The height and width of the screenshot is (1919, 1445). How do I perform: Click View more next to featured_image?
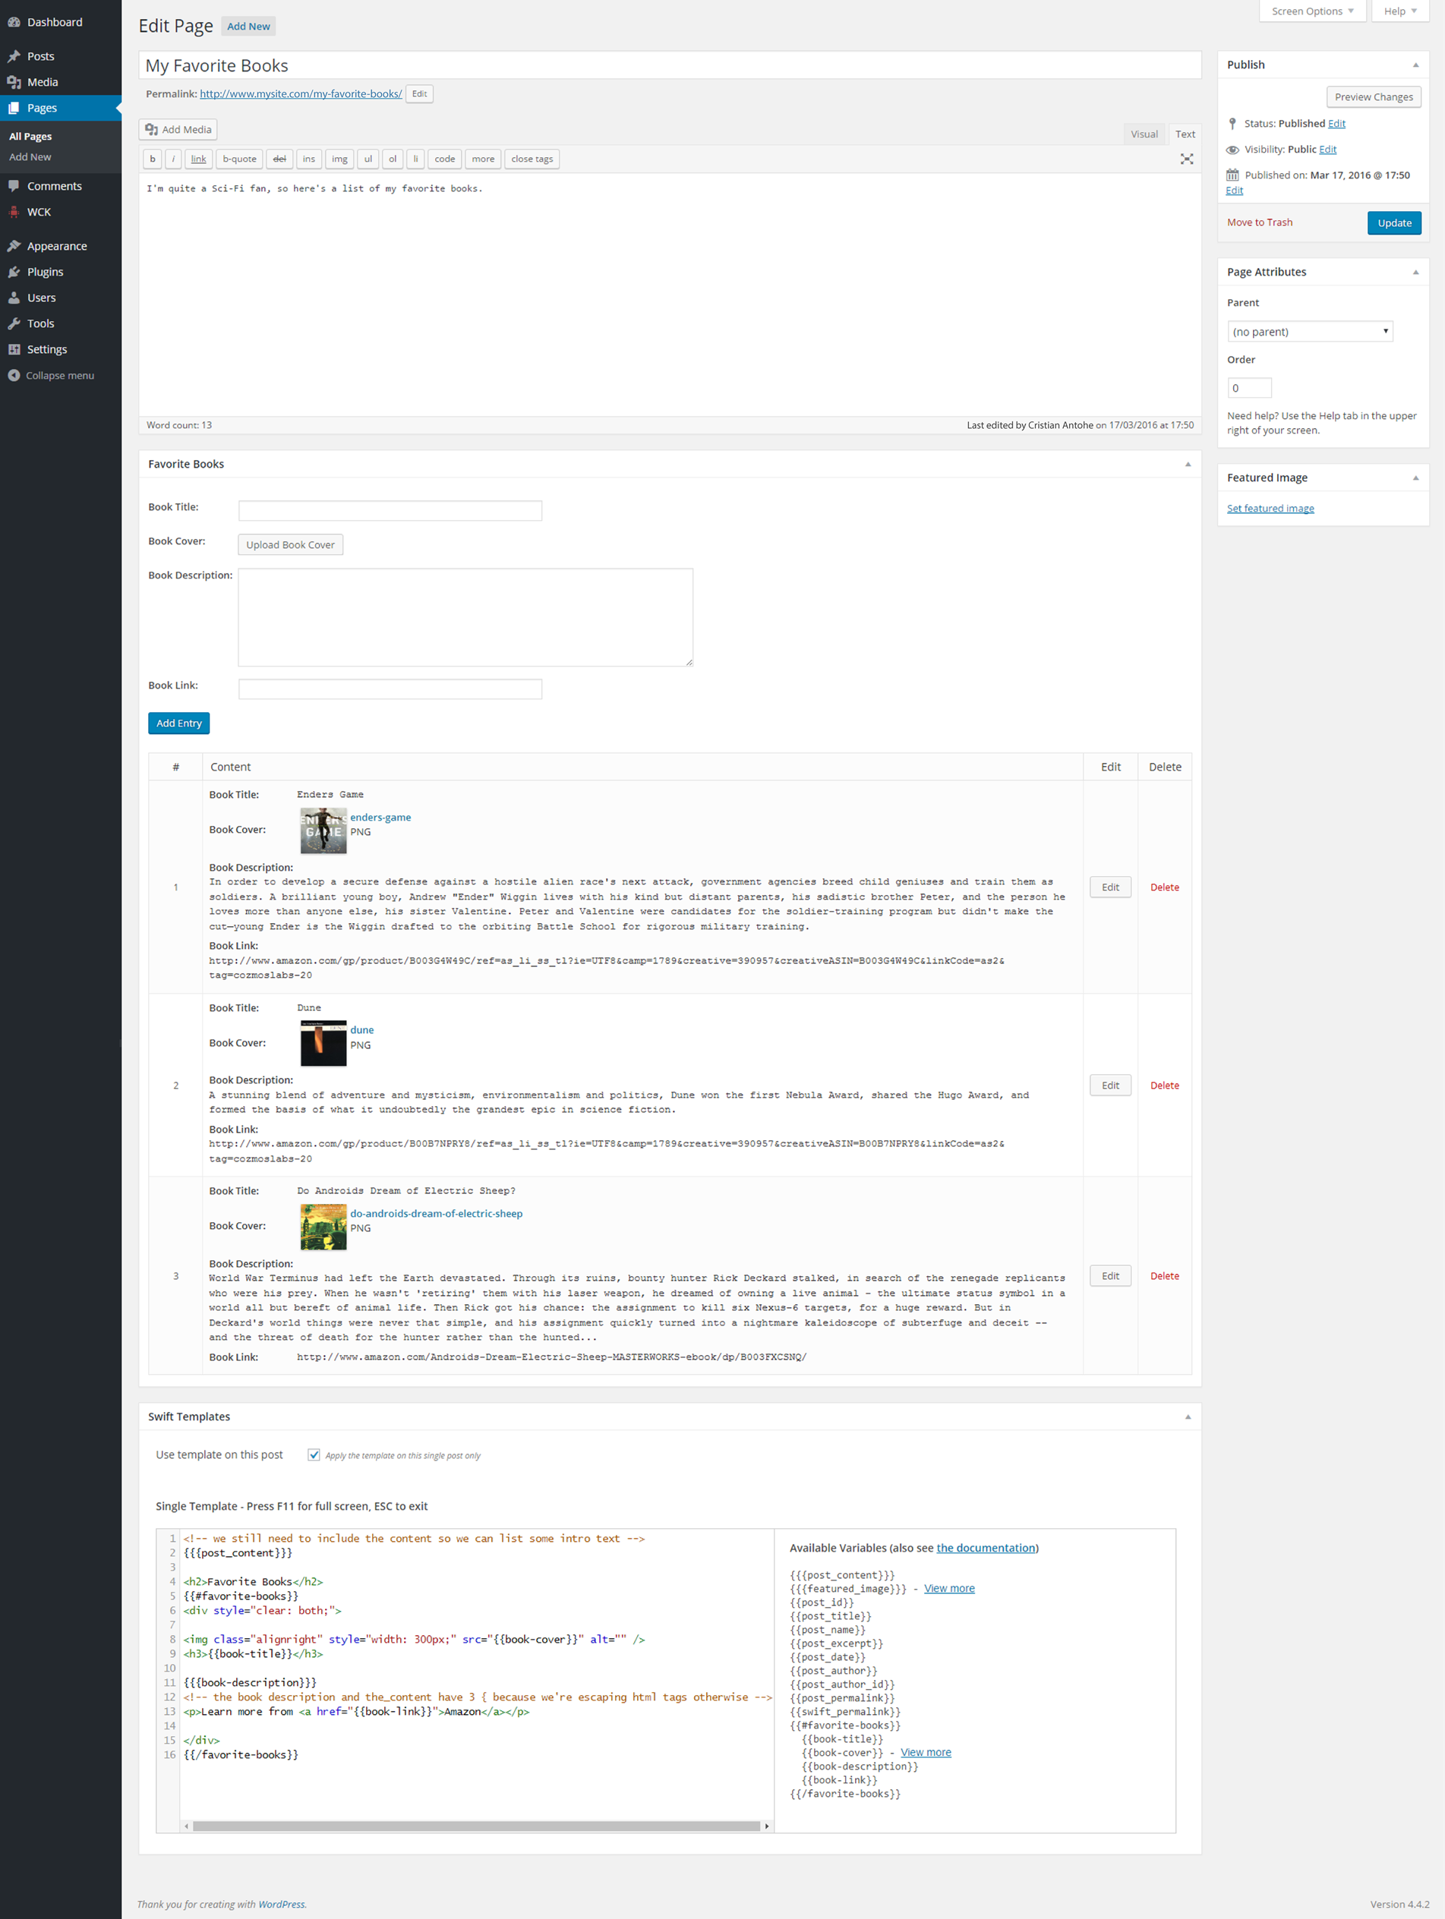(948, 1590)
